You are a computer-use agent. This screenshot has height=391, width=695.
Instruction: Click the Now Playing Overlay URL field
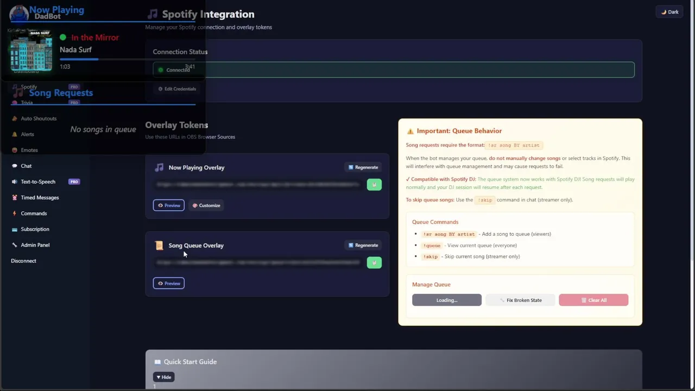(x=258, y=185)
